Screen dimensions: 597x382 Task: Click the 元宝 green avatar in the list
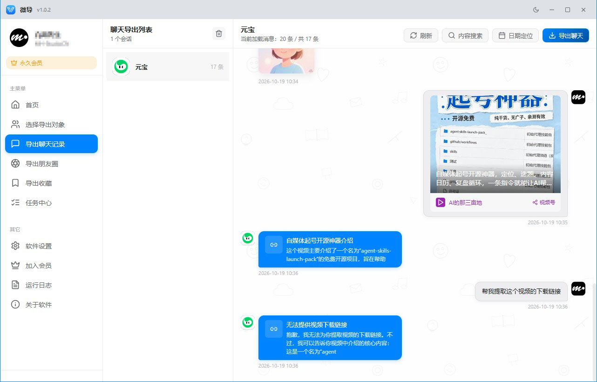click(x=122, y=67)
